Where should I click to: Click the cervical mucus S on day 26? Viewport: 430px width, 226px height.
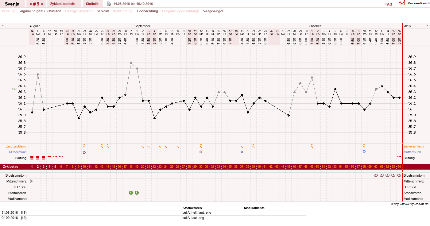(x=178, y=147)
